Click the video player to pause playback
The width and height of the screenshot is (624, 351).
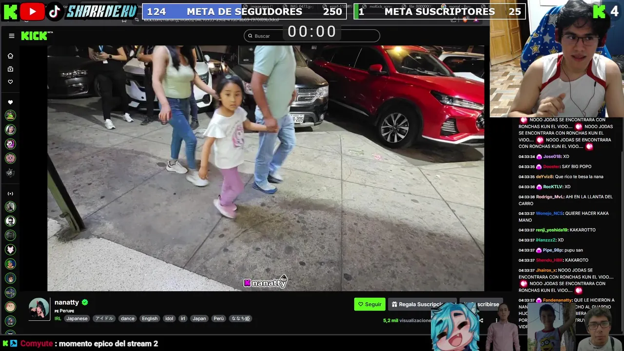266,168
